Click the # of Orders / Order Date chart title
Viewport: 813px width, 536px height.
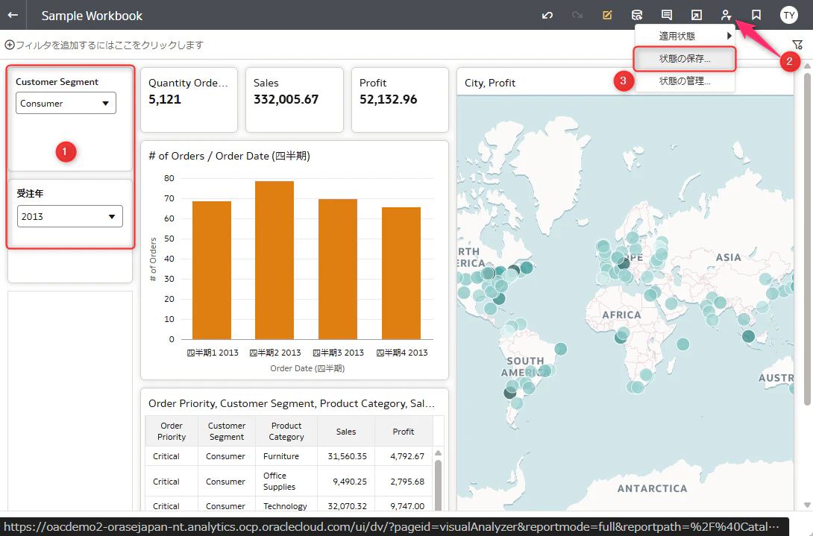click(x=229, y=156)
